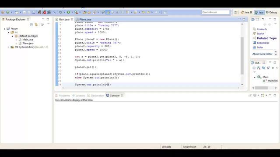Screen dimensions: 280x157
Task: Toggle Hide Static Members in Outline view
Action: (x=268, y=68)
